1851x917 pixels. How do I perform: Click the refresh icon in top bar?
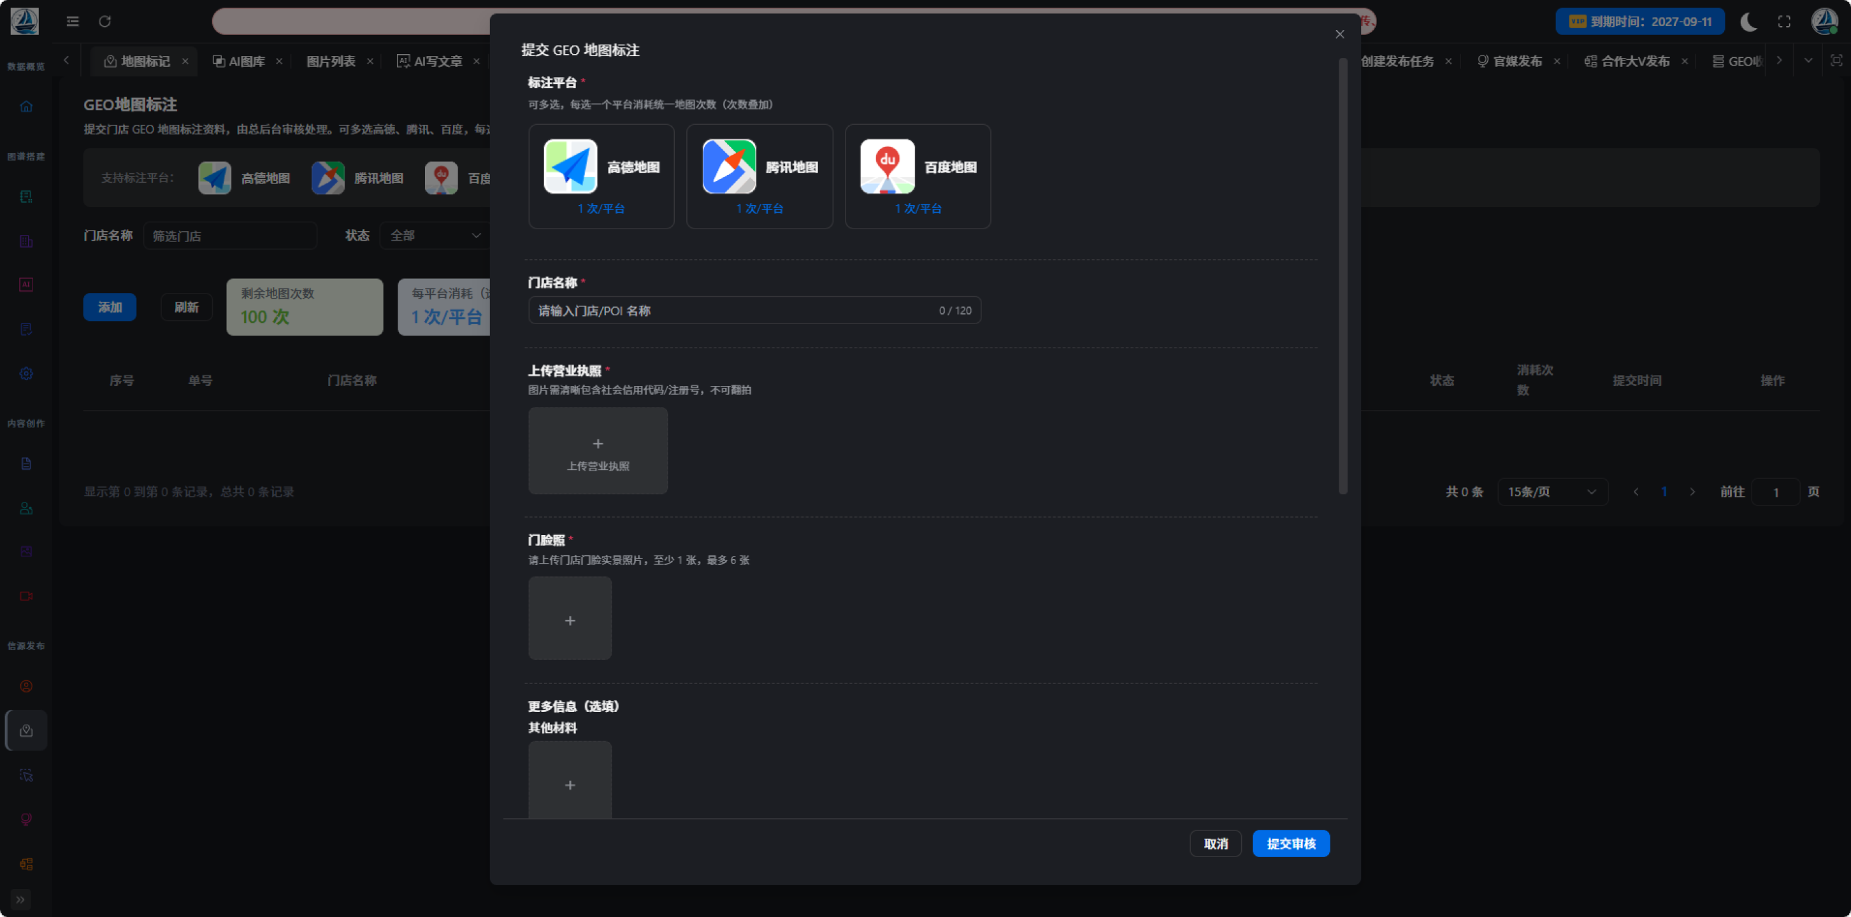pos(105,22)
